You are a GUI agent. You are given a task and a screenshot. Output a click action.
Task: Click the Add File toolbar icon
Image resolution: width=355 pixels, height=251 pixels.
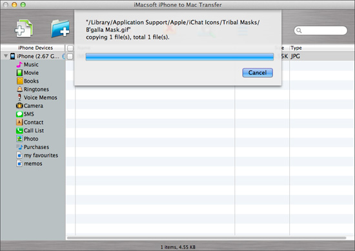[24, 28]
